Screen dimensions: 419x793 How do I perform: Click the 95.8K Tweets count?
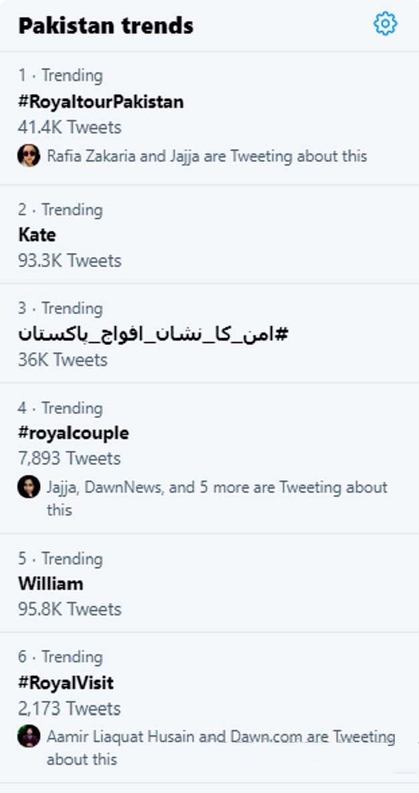70,609
